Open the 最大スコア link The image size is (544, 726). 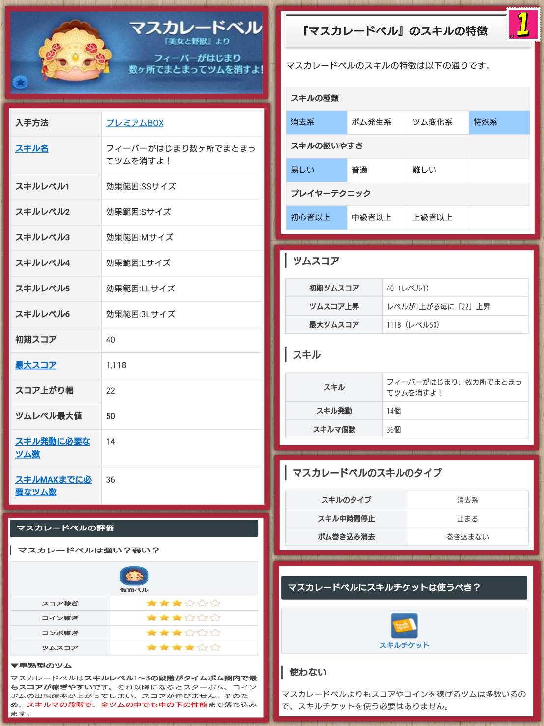point(36,365)
